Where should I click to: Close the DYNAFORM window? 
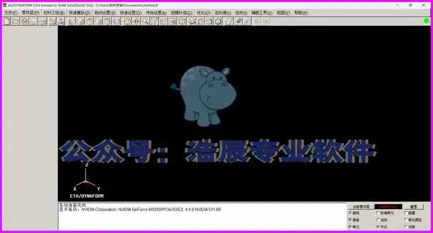(424, 5)
